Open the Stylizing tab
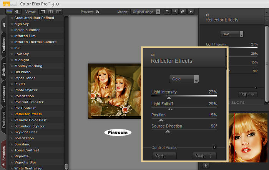269x170 pixels. [x=4, y=69]
